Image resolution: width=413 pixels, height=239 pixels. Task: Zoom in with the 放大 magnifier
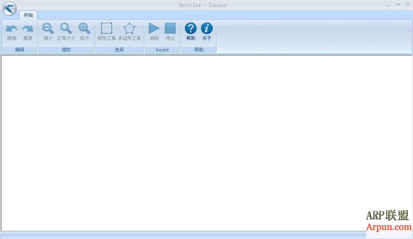tap(84, 32)
